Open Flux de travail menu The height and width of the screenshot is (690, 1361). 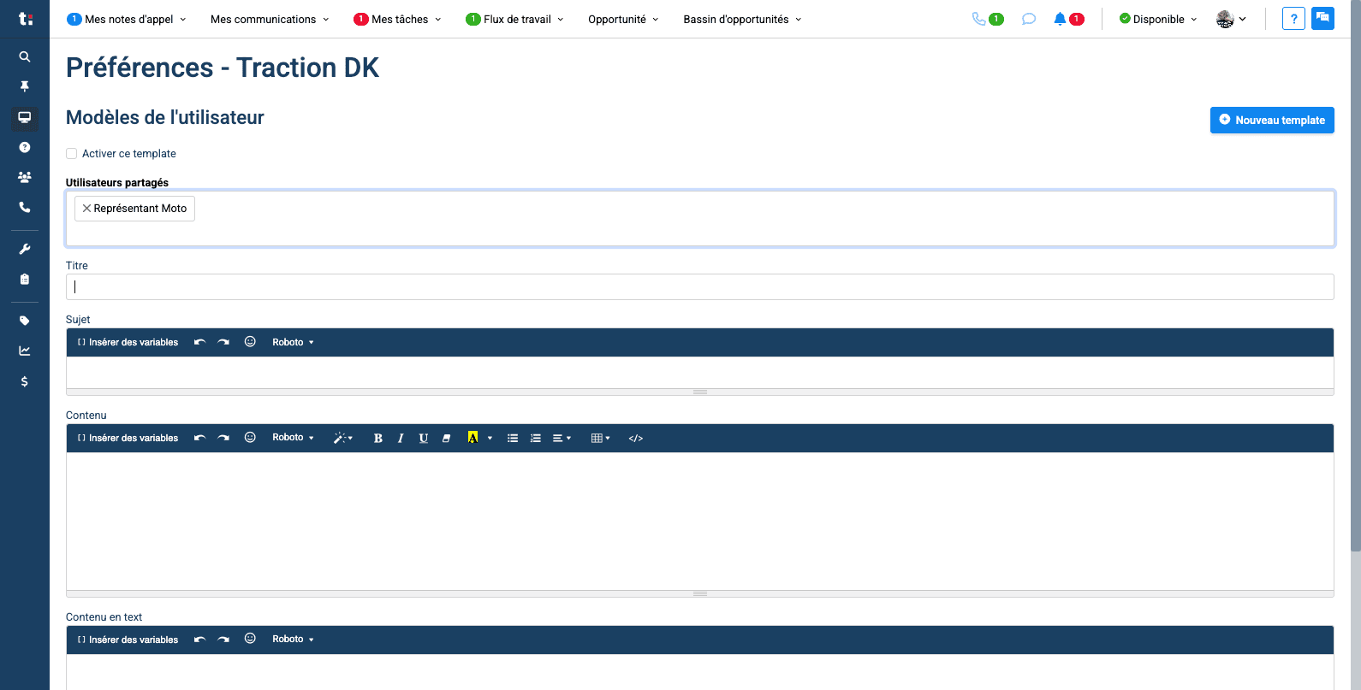click(515, 19)
